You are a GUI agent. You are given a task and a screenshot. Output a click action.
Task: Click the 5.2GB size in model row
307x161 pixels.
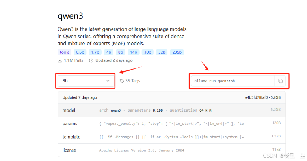pyautogui.click(x=276, y=110)
